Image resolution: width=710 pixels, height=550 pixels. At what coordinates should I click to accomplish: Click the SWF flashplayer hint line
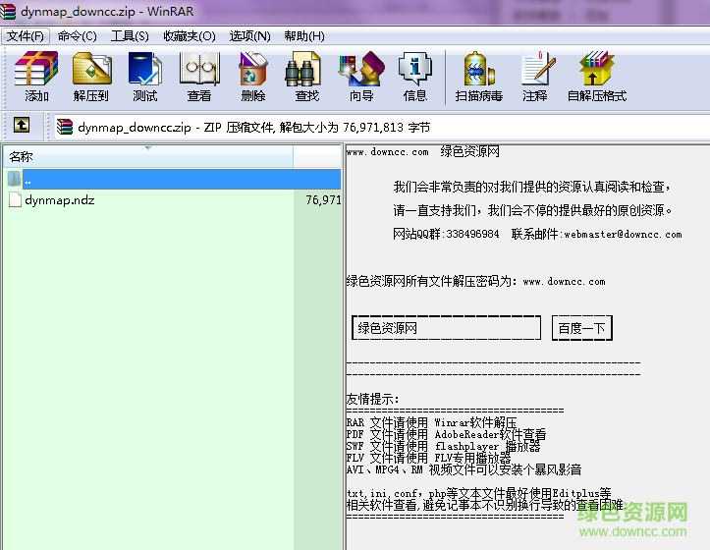[x=443, y=446]
